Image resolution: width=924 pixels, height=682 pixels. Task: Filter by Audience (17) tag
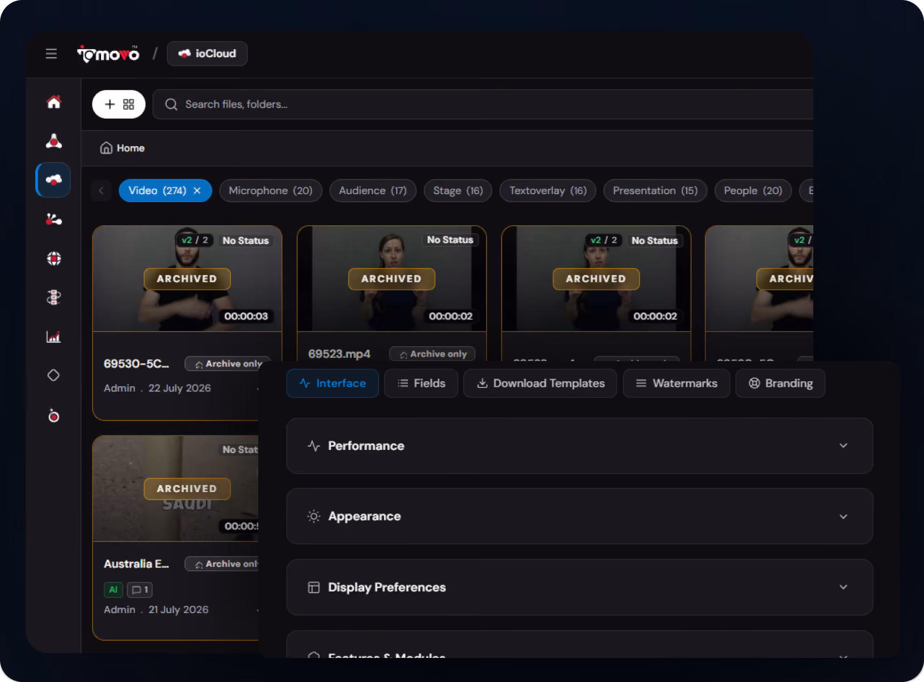[373, 191]
